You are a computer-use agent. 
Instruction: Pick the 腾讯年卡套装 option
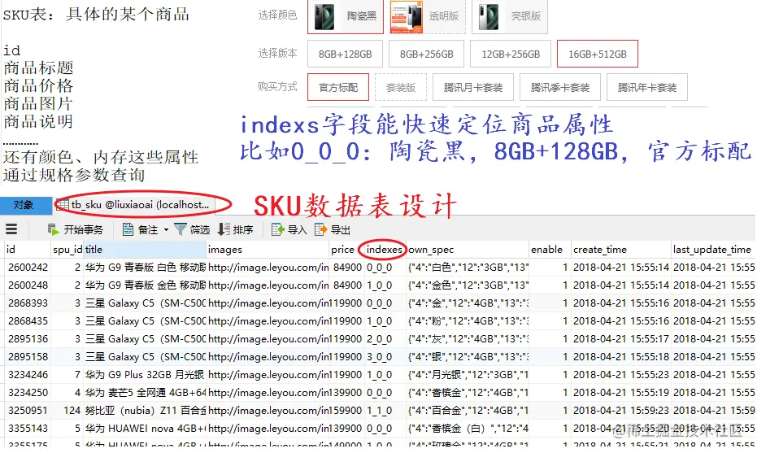647,87
